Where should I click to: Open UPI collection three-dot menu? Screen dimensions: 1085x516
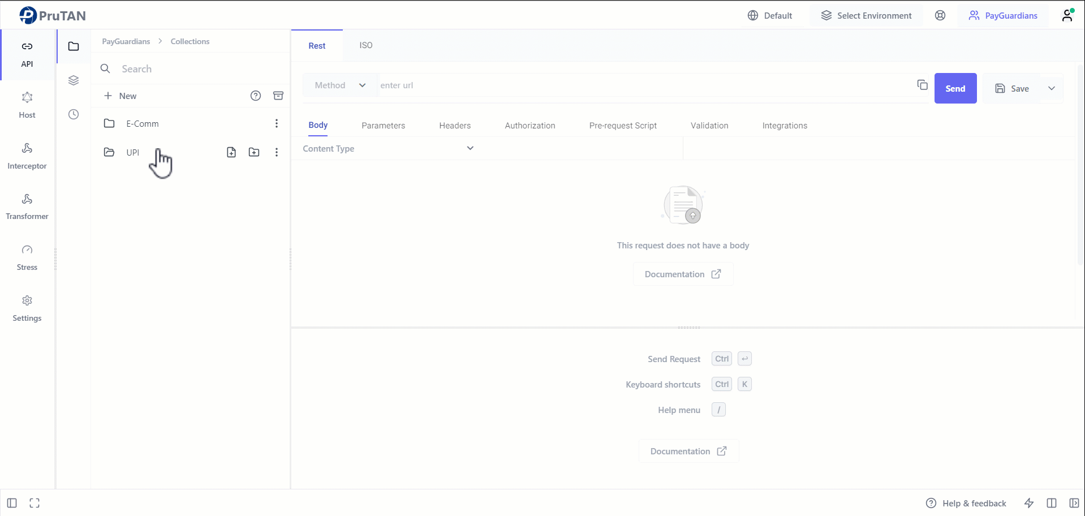(277, 152)
